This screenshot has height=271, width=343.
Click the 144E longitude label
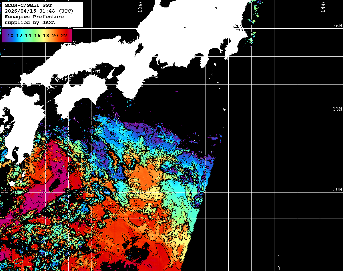click(x=323, y=6)
